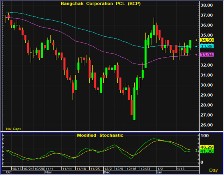
Task: Click the Dec month label
Action: point(107,172)
